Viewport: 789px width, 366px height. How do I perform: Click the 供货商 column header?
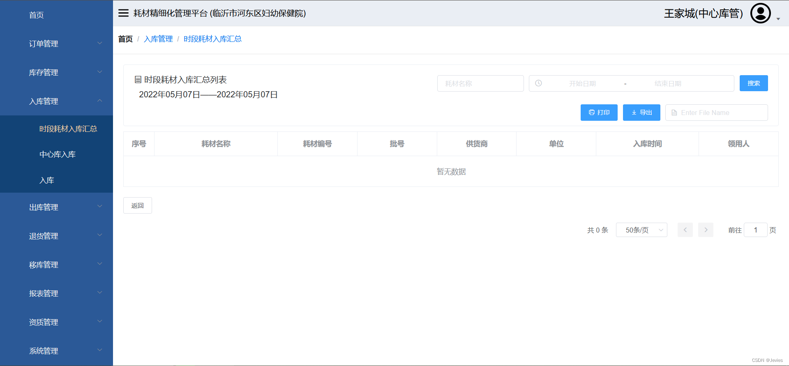click(477, 144)
